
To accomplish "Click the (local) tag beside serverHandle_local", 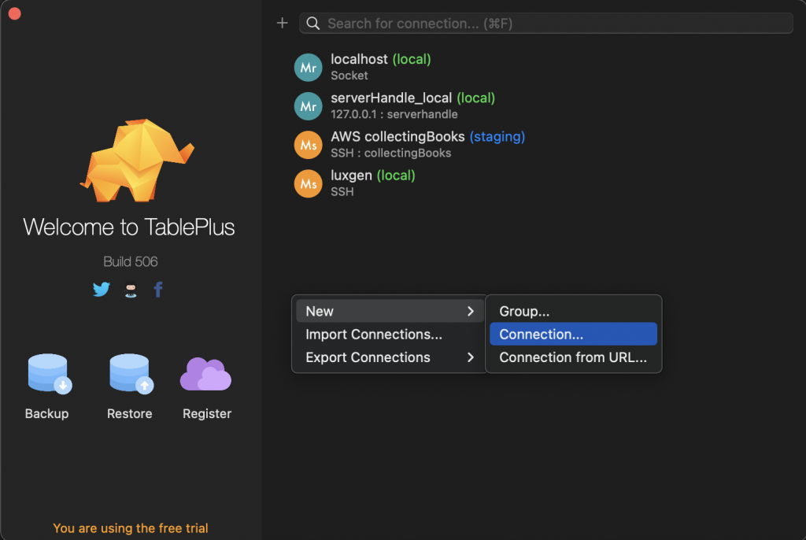I will point(476,98).
